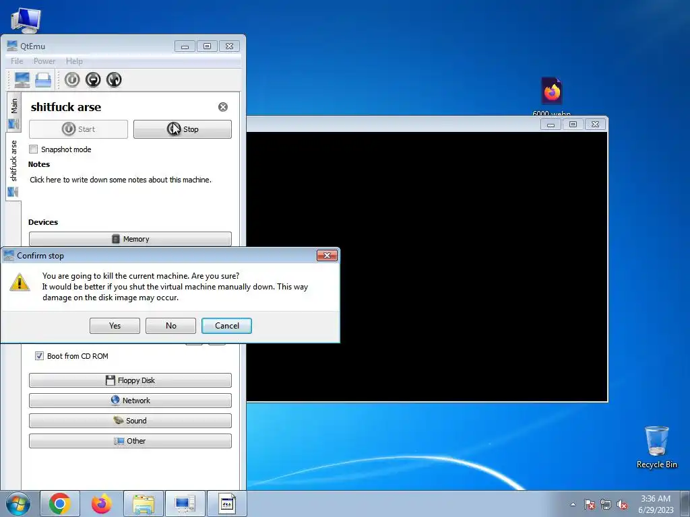Screen dimensions: 690x517
Task: Expand the Sound device section
Action: pos(130,421)
